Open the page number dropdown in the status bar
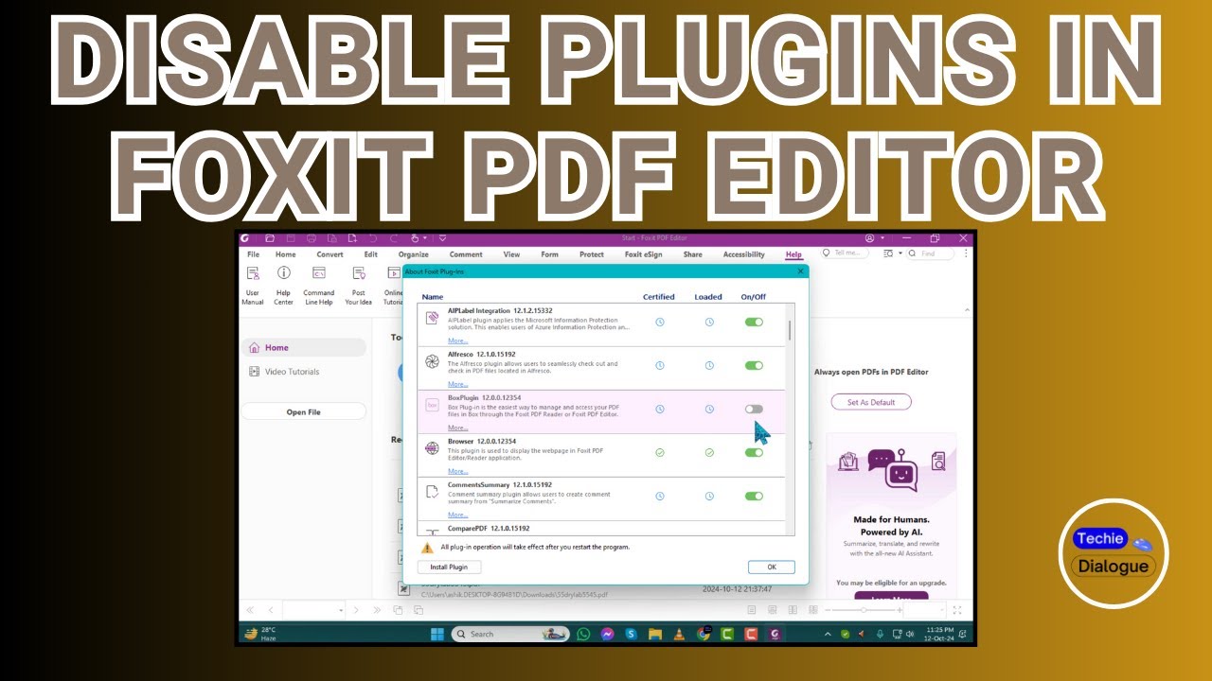 [341, 611]
